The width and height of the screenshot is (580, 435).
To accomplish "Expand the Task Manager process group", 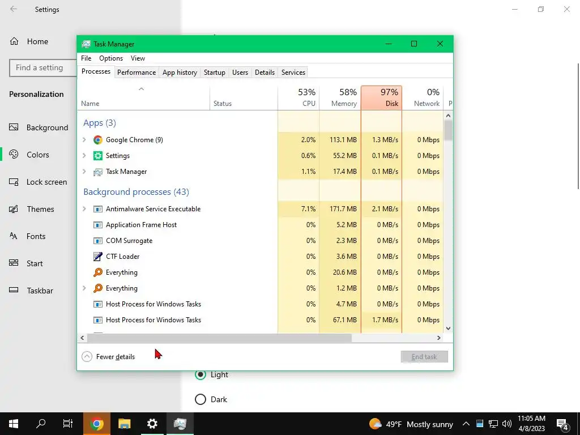I will (84, 172).
